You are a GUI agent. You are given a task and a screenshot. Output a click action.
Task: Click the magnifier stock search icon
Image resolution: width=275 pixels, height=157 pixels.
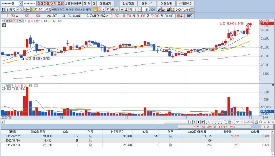(21, 10)
